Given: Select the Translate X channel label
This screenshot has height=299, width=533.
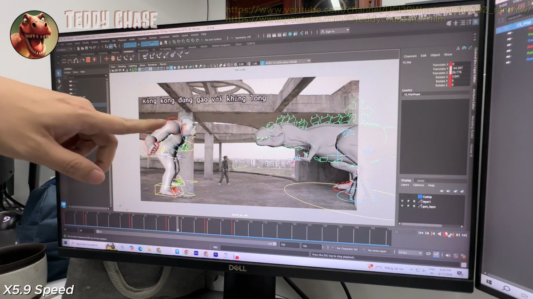Looking at the screenshot, I should (x=441, y=65).
